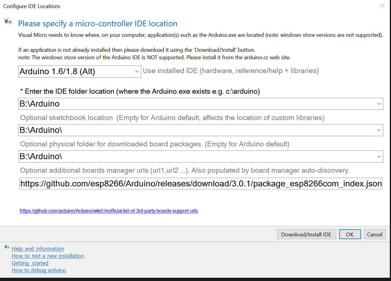Open the Getting started link

pos(30,263)
